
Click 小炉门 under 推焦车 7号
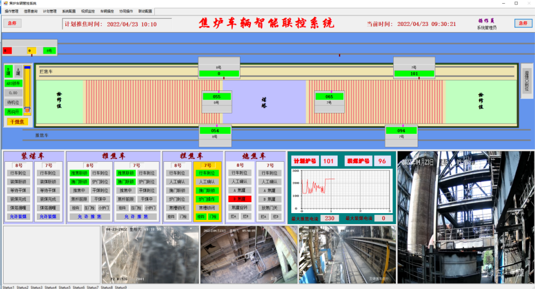[x=150, y=208]
